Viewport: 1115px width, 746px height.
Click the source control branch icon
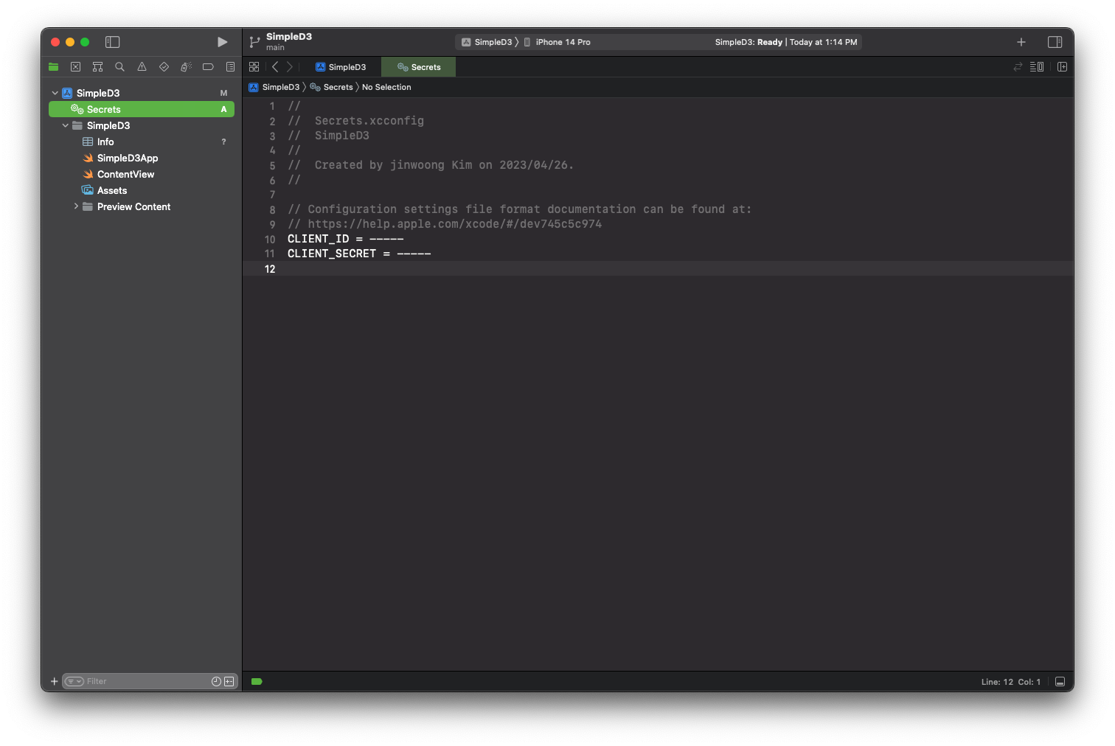[x=254, y=42]
